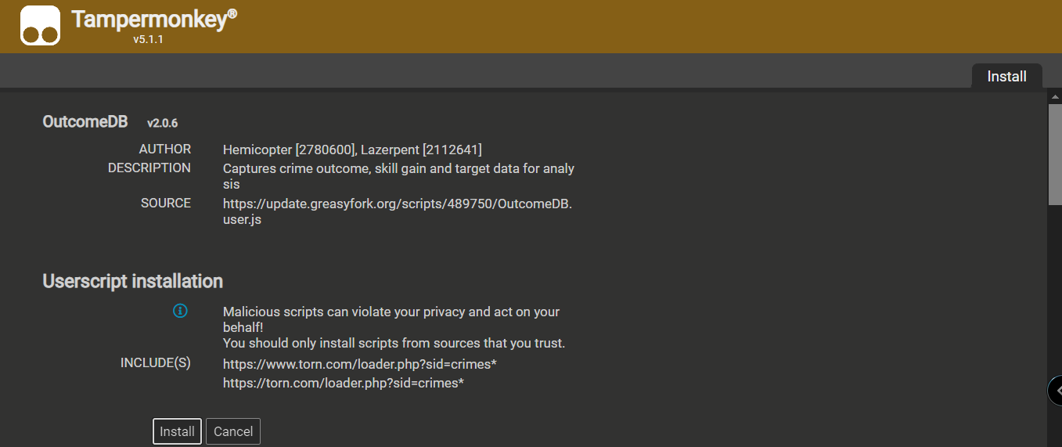The image size is (1062, 447).
Task: Click the greasyfork source URL
Action: [398, 211]
